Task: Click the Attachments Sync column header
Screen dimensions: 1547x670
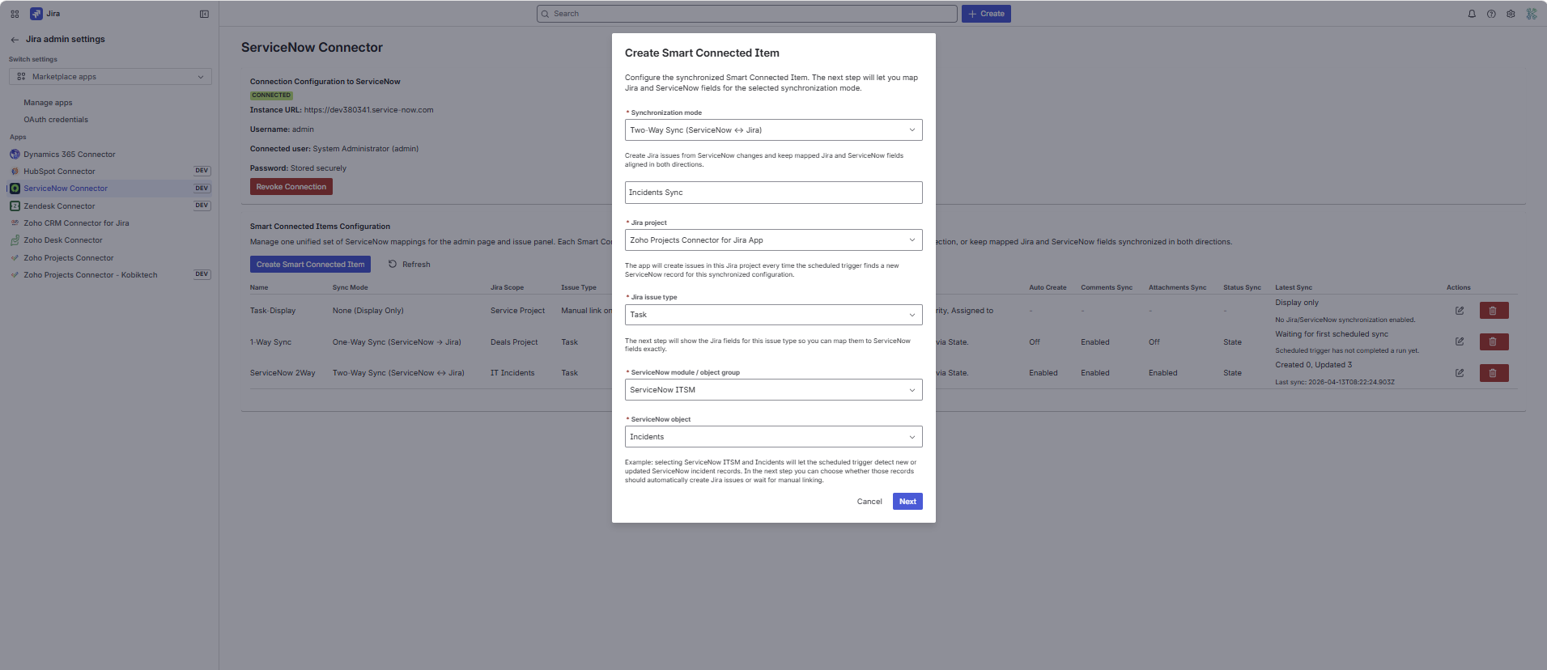Action: pos(1177,287)
